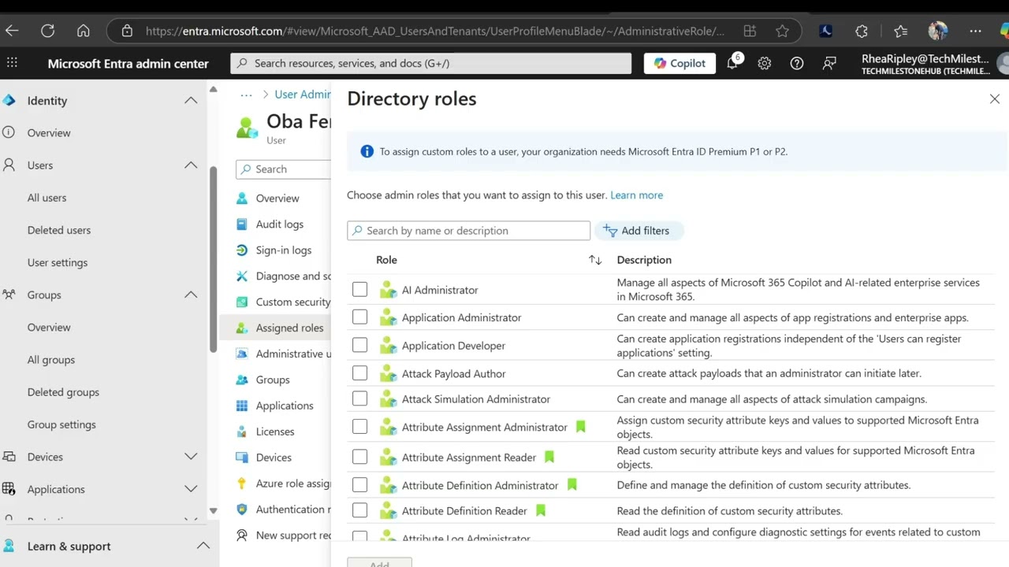Open the feedback icon in header
Viewport: 1009px width, 567px height.
tap(829, 63)
